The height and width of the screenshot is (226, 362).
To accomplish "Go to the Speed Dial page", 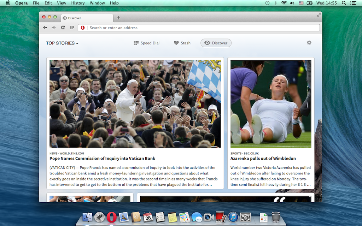I will point(146,43).
